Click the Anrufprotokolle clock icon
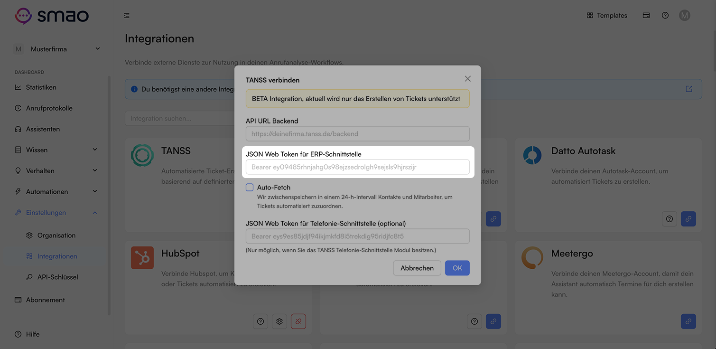This screenshot has width=716, height=349. point(18,108)
